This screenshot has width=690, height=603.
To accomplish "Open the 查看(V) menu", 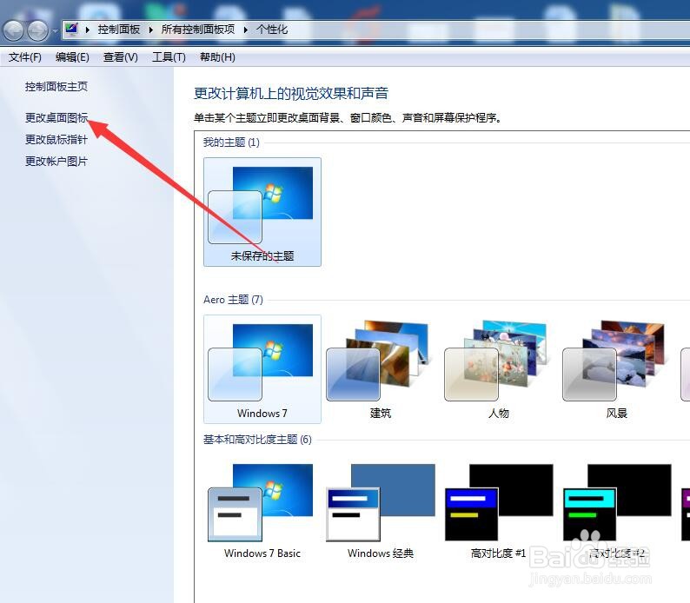I will (x=120, y=57).
